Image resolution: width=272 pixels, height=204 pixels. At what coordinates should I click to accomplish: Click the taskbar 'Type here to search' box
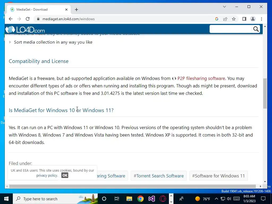click(x=55, y=199)
